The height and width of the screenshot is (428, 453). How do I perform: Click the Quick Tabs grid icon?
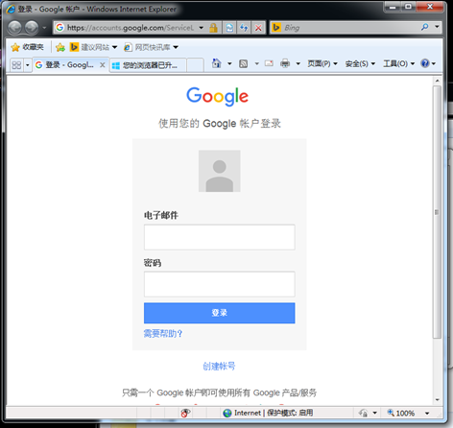(x=16, y=65)
